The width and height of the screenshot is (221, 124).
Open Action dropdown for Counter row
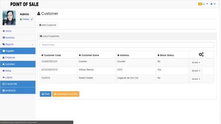(x=196, y=63)
